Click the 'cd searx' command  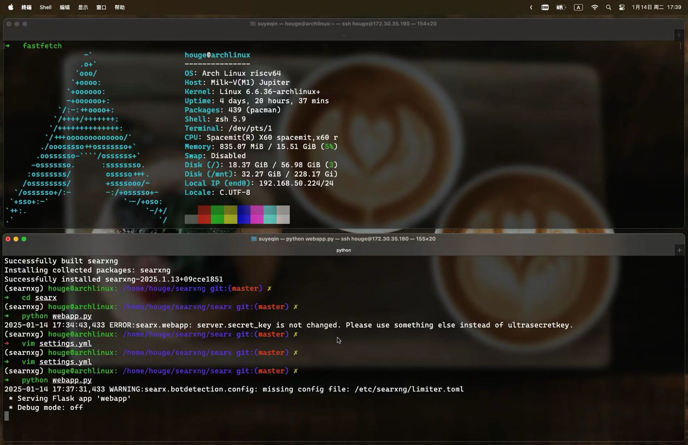pyautogui.click(x=39, y=297)
